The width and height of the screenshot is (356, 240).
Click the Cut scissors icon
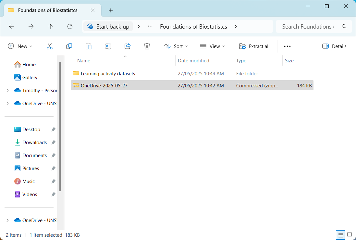(50, 46)
